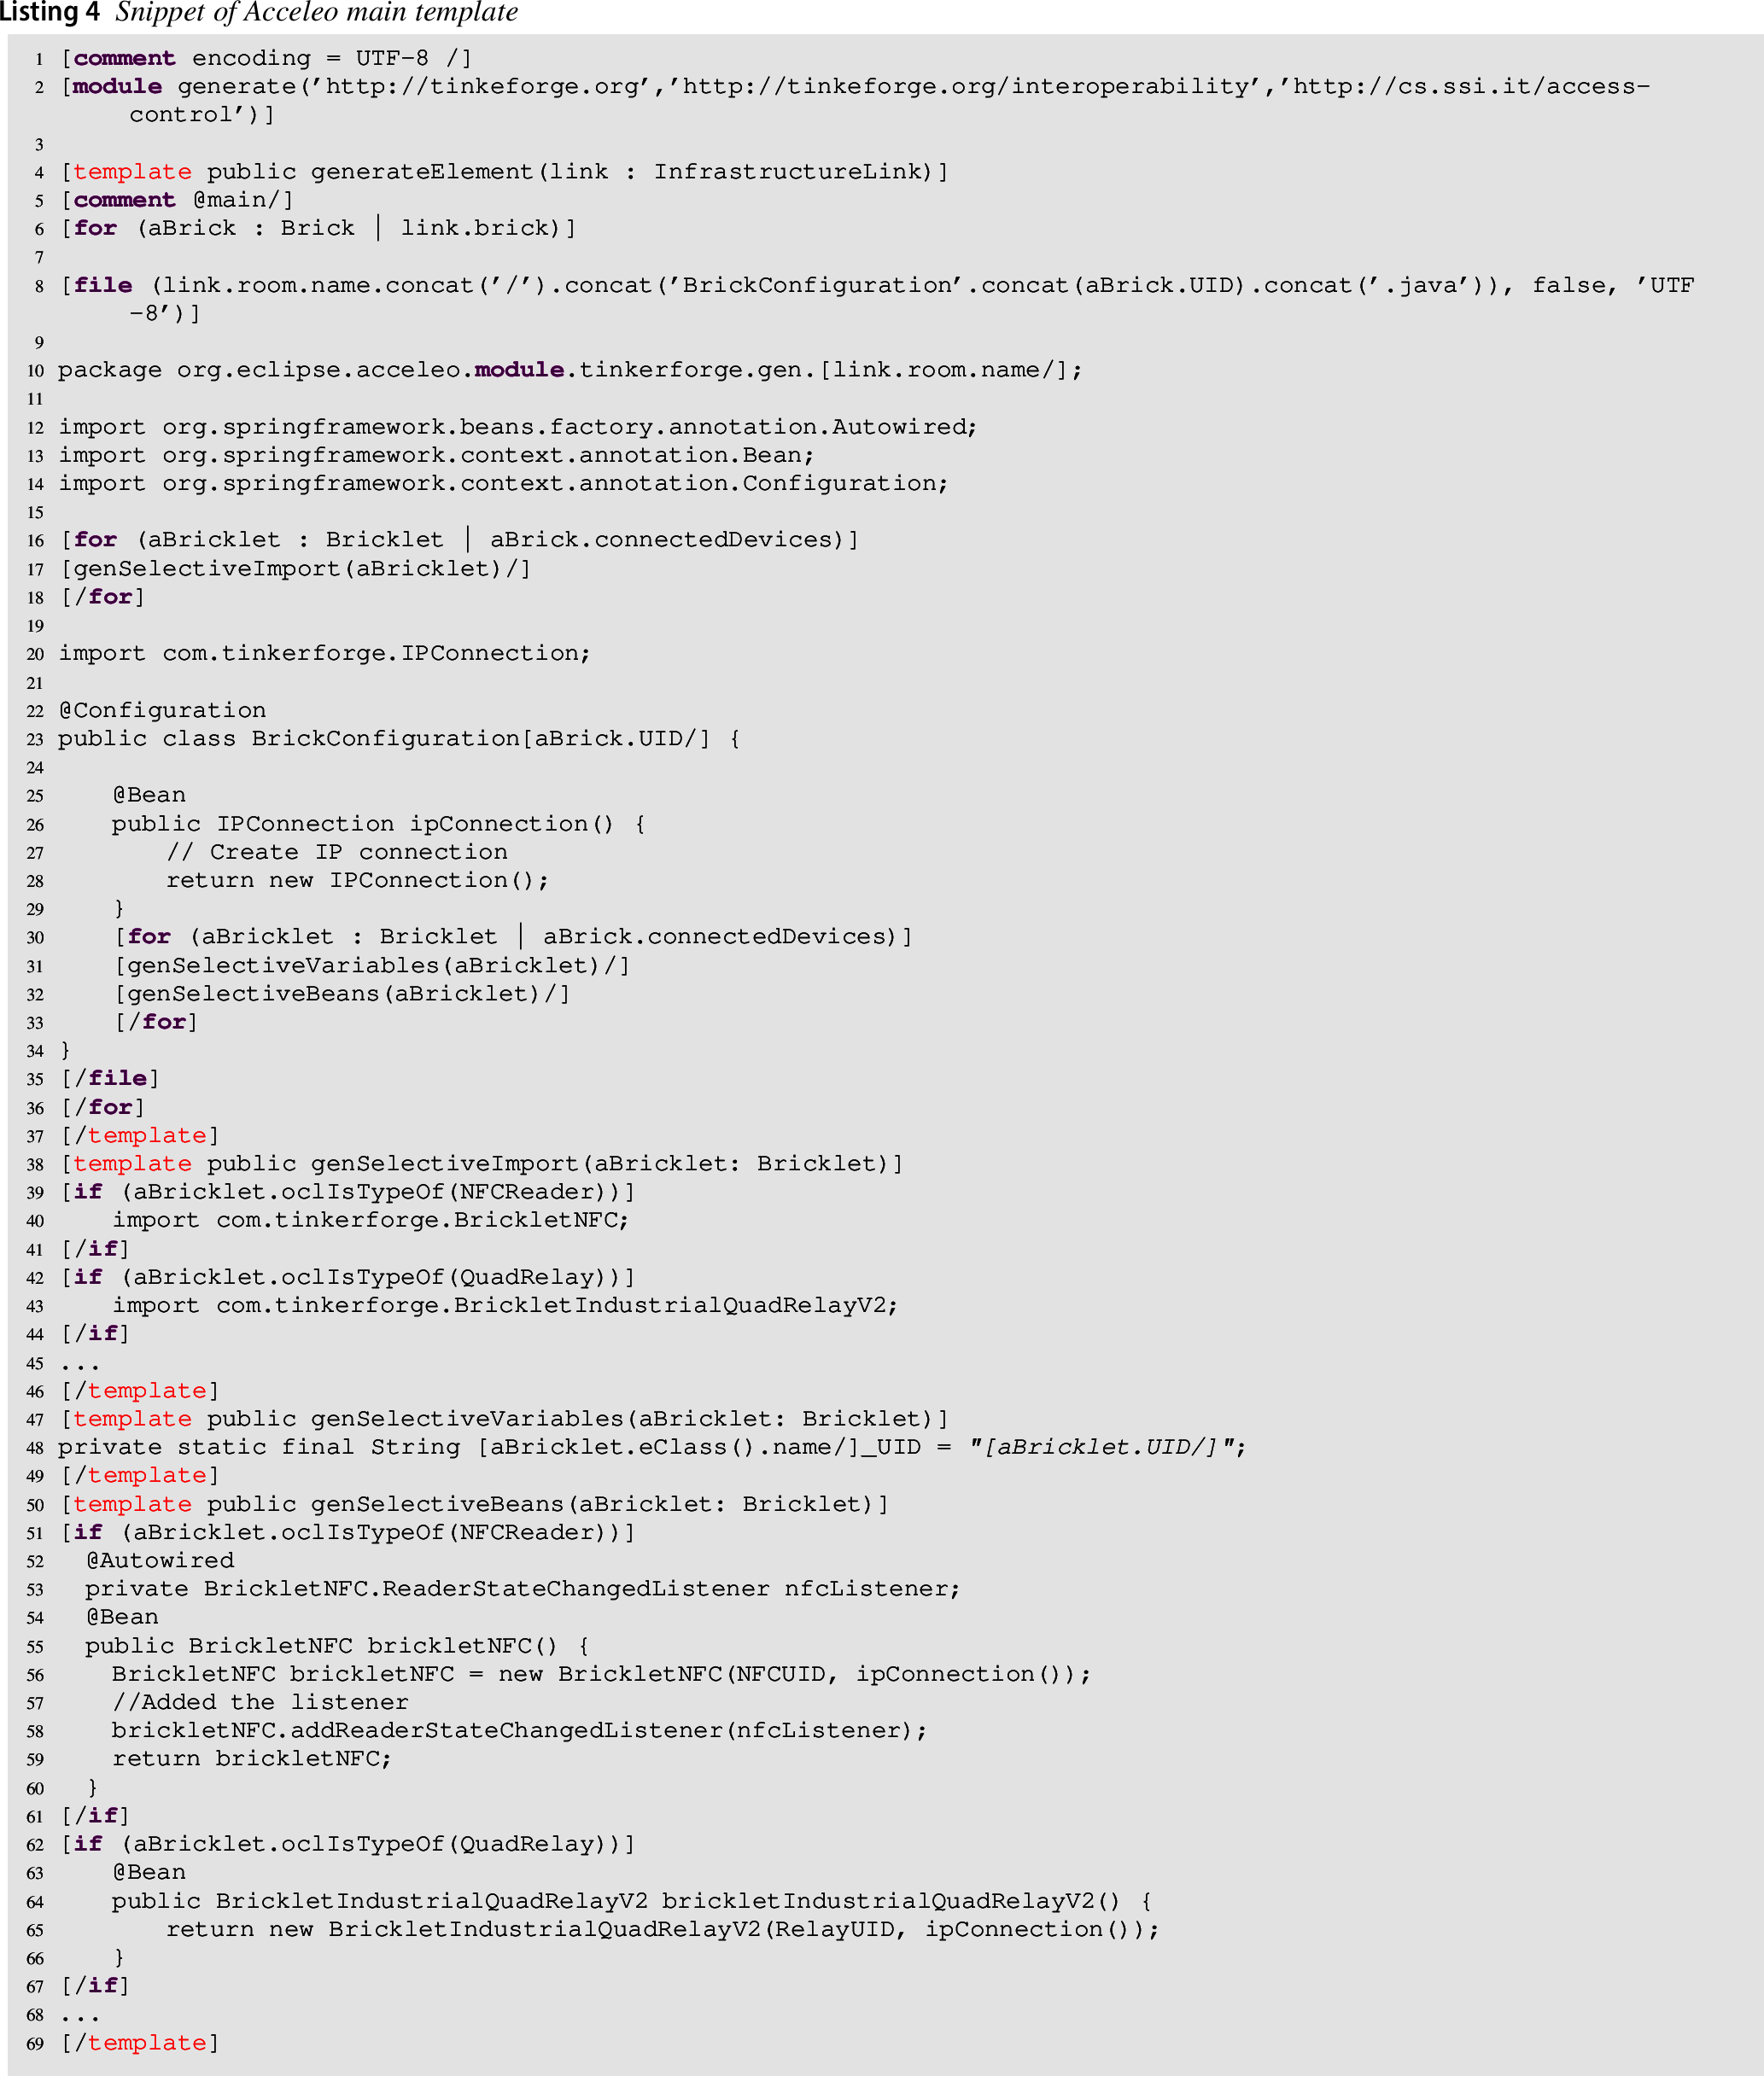Viewport: 1764px width, 2076px height.
Task: Click the closing file tag on line 35
Action: click(x=111, y=1078)
